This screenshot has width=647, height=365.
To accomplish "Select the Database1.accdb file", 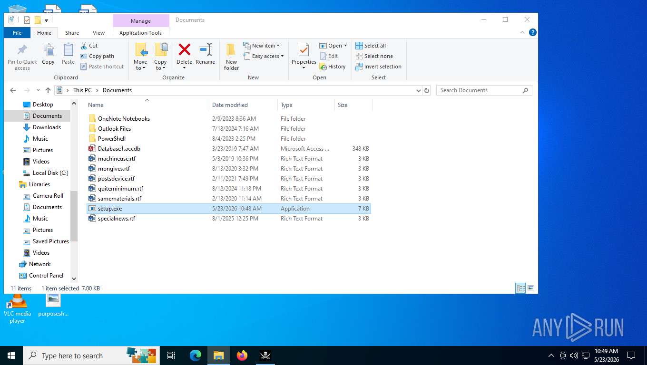I will tap(119, 149).
